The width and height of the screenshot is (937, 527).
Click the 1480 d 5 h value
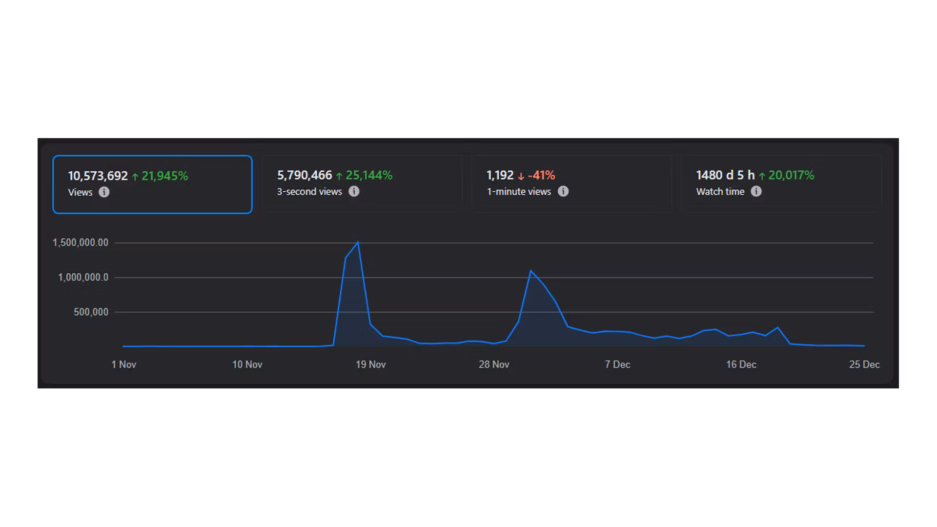[725, 175]
